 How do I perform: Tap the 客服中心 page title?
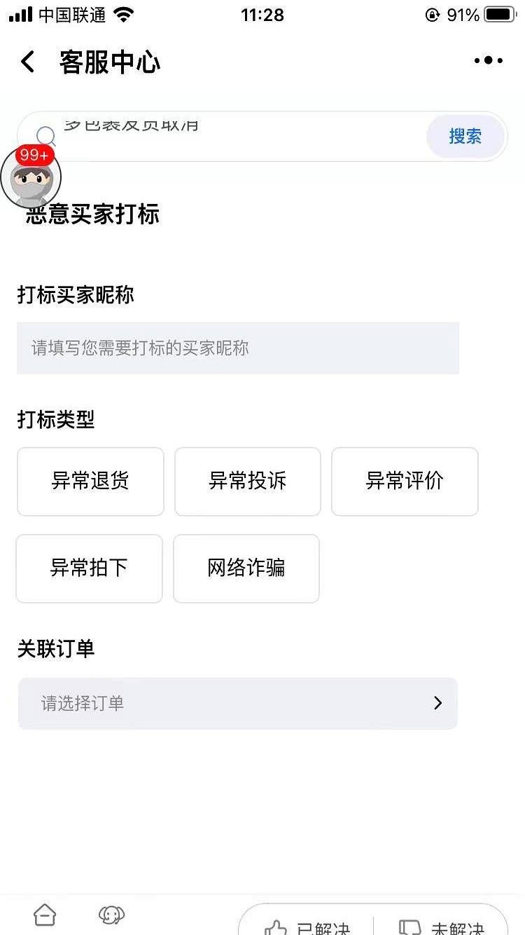[x=110, y=62]
